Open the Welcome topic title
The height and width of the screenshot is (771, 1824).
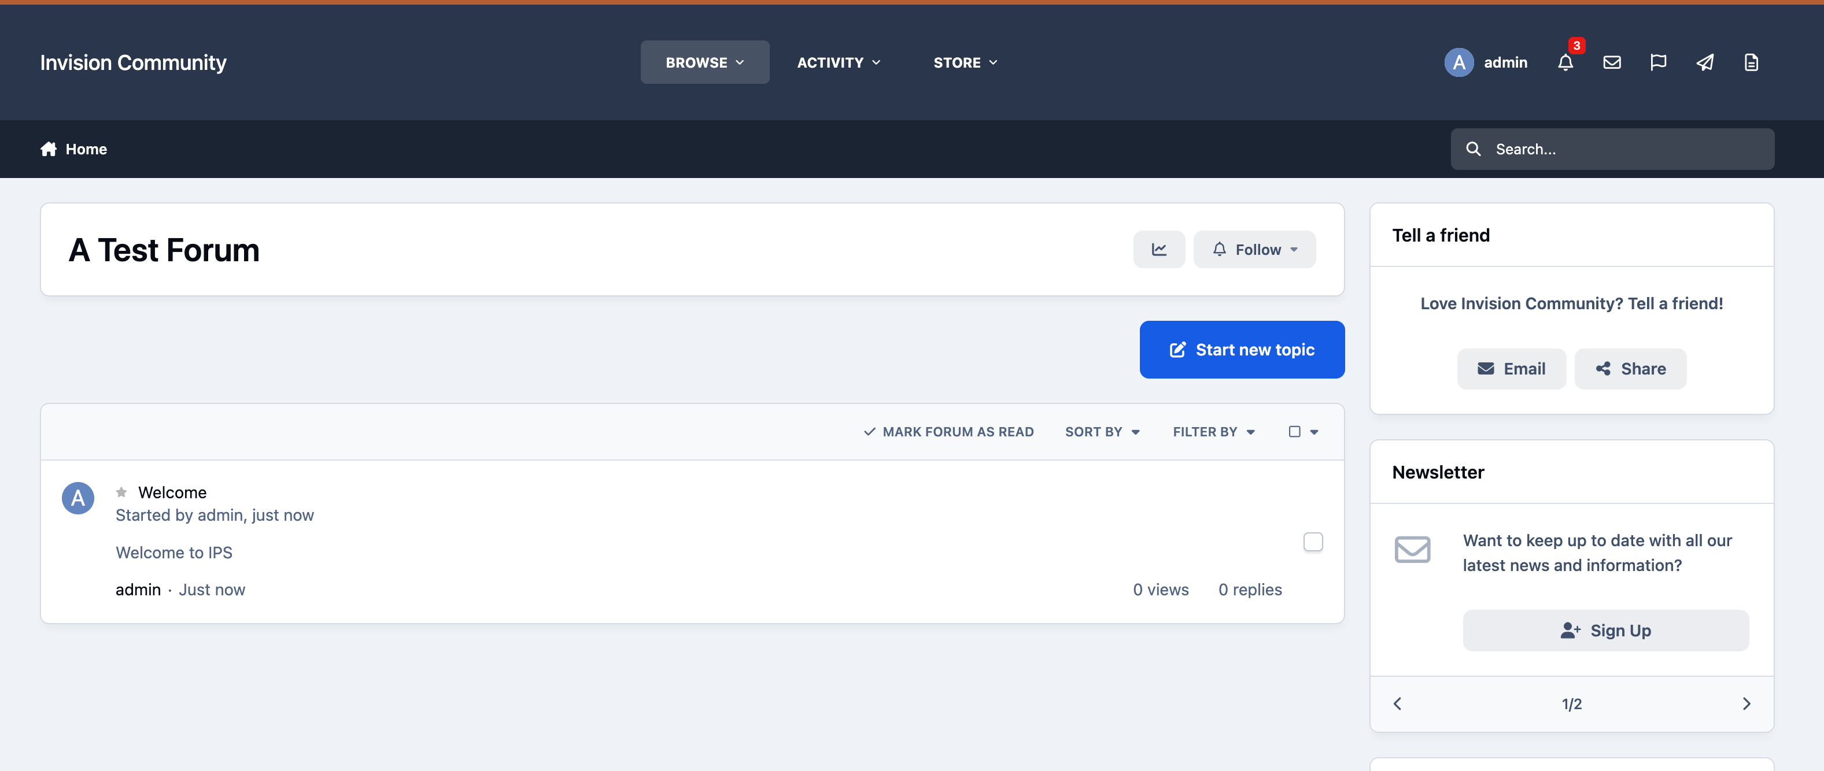172,492
